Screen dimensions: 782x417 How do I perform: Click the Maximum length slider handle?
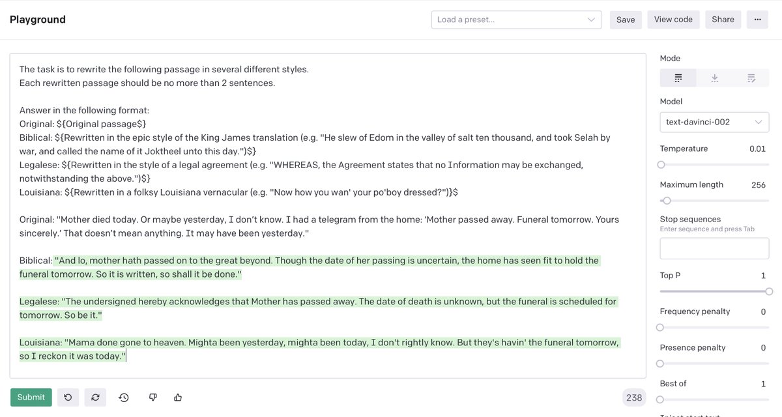pos(667,201)
